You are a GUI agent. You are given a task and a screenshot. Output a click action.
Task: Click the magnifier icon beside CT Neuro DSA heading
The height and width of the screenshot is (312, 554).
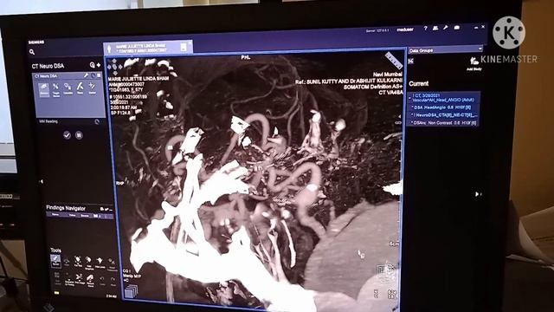coord(93,65)
